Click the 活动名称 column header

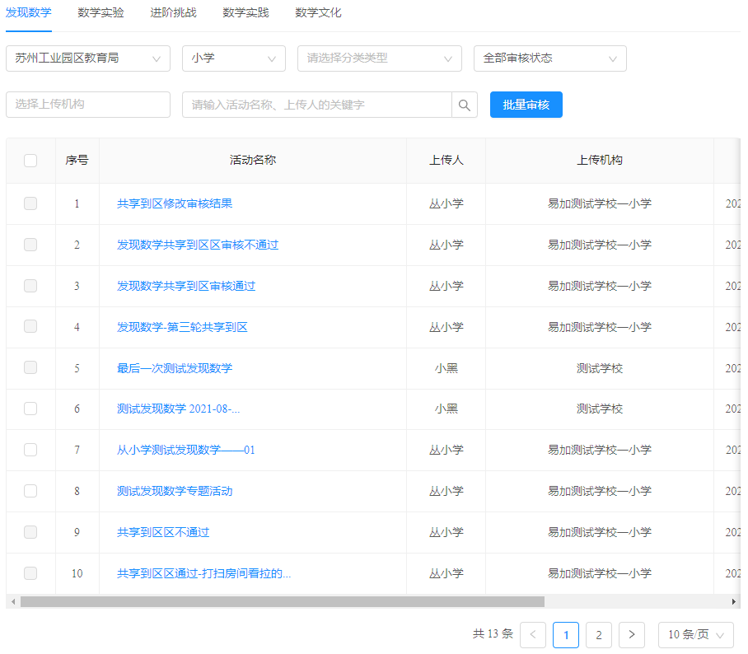[253, 161]
